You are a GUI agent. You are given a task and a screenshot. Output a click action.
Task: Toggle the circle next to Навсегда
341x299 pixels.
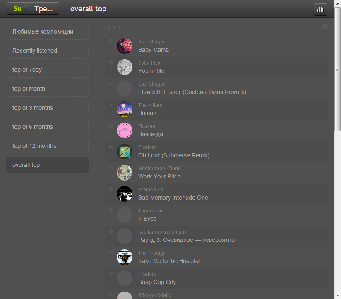pos(110,126)
